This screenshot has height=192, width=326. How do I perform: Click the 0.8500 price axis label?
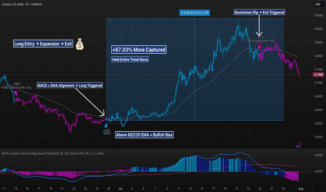pyautogui.click(x=319, y=42)
